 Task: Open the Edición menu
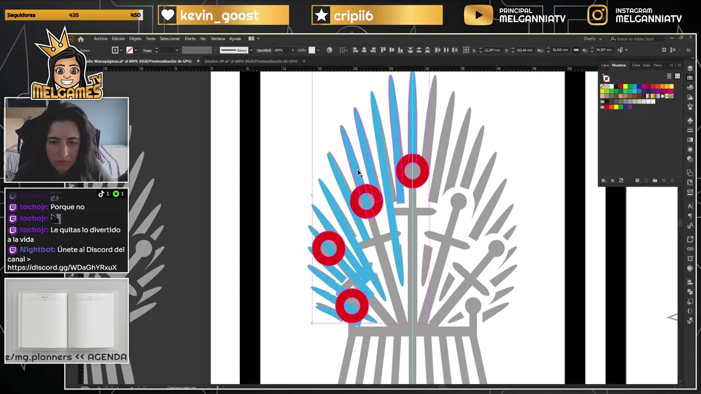[x=118, y=39]
